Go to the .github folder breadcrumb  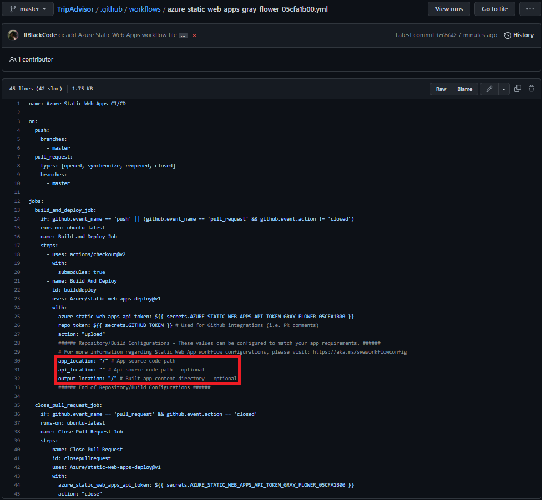click(x=112, y=9)
